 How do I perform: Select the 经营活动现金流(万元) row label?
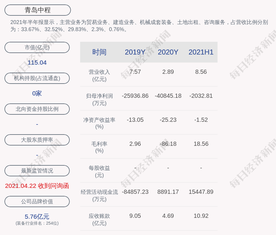(99, 196)
